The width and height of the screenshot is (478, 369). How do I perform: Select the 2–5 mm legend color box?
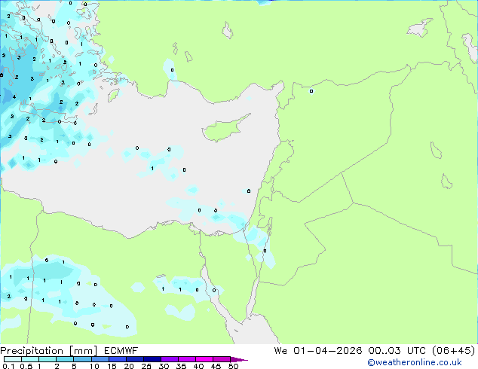tap(65, 359)
